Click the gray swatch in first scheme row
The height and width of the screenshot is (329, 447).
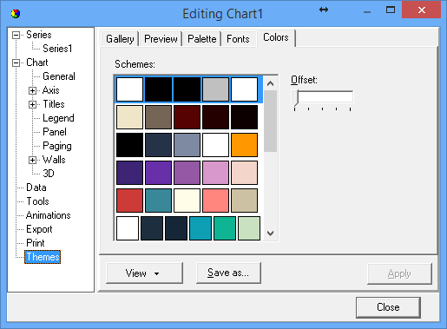coord(215,89)
